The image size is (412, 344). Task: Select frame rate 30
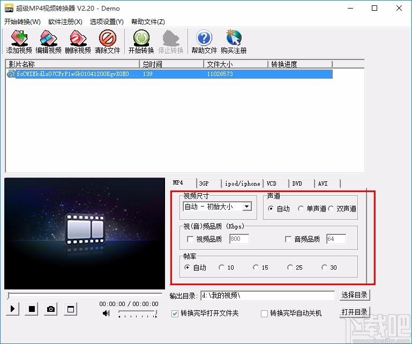click(324, 267)
